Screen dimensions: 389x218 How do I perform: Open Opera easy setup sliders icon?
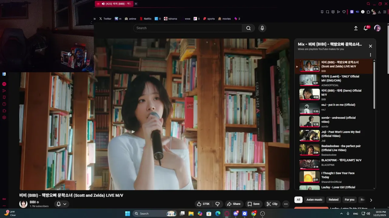pyautogui.click(x=385, y=12)
